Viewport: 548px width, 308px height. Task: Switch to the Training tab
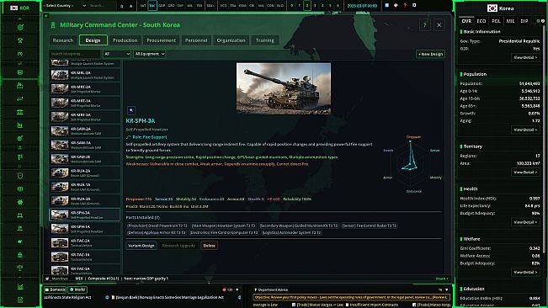coord(265,40)
